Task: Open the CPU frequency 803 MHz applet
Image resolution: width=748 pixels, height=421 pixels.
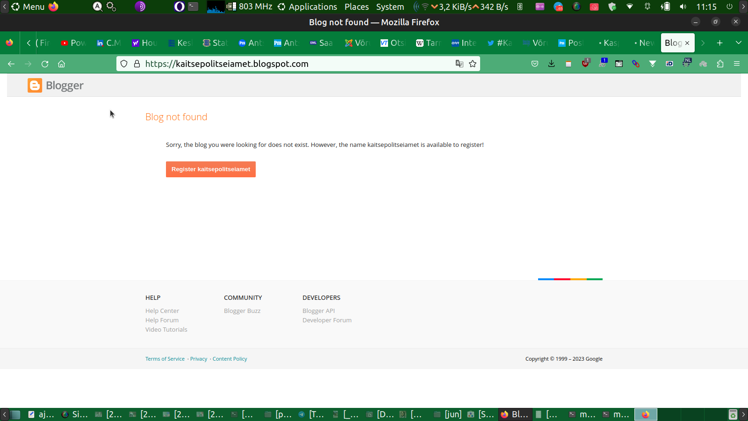Action: [250, 7]
